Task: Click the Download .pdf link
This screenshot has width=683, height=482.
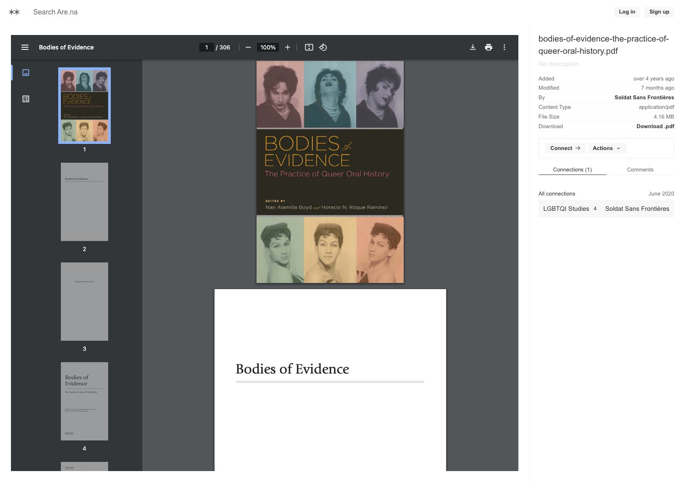Action: point(655,126)
